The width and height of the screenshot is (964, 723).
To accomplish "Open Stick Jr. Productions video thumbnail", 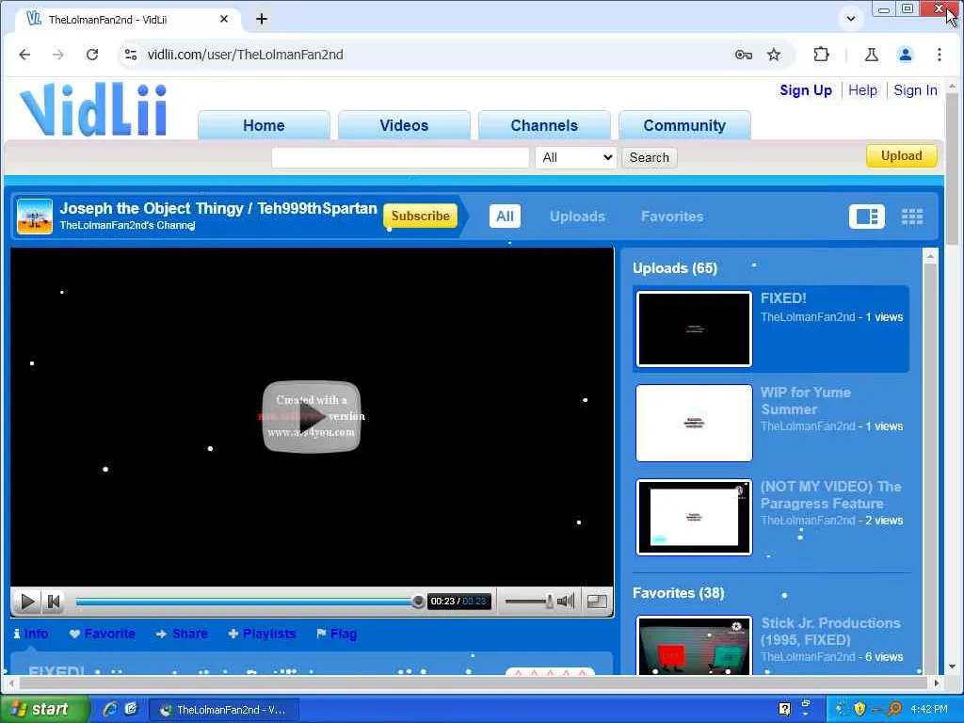I will 694,646.
